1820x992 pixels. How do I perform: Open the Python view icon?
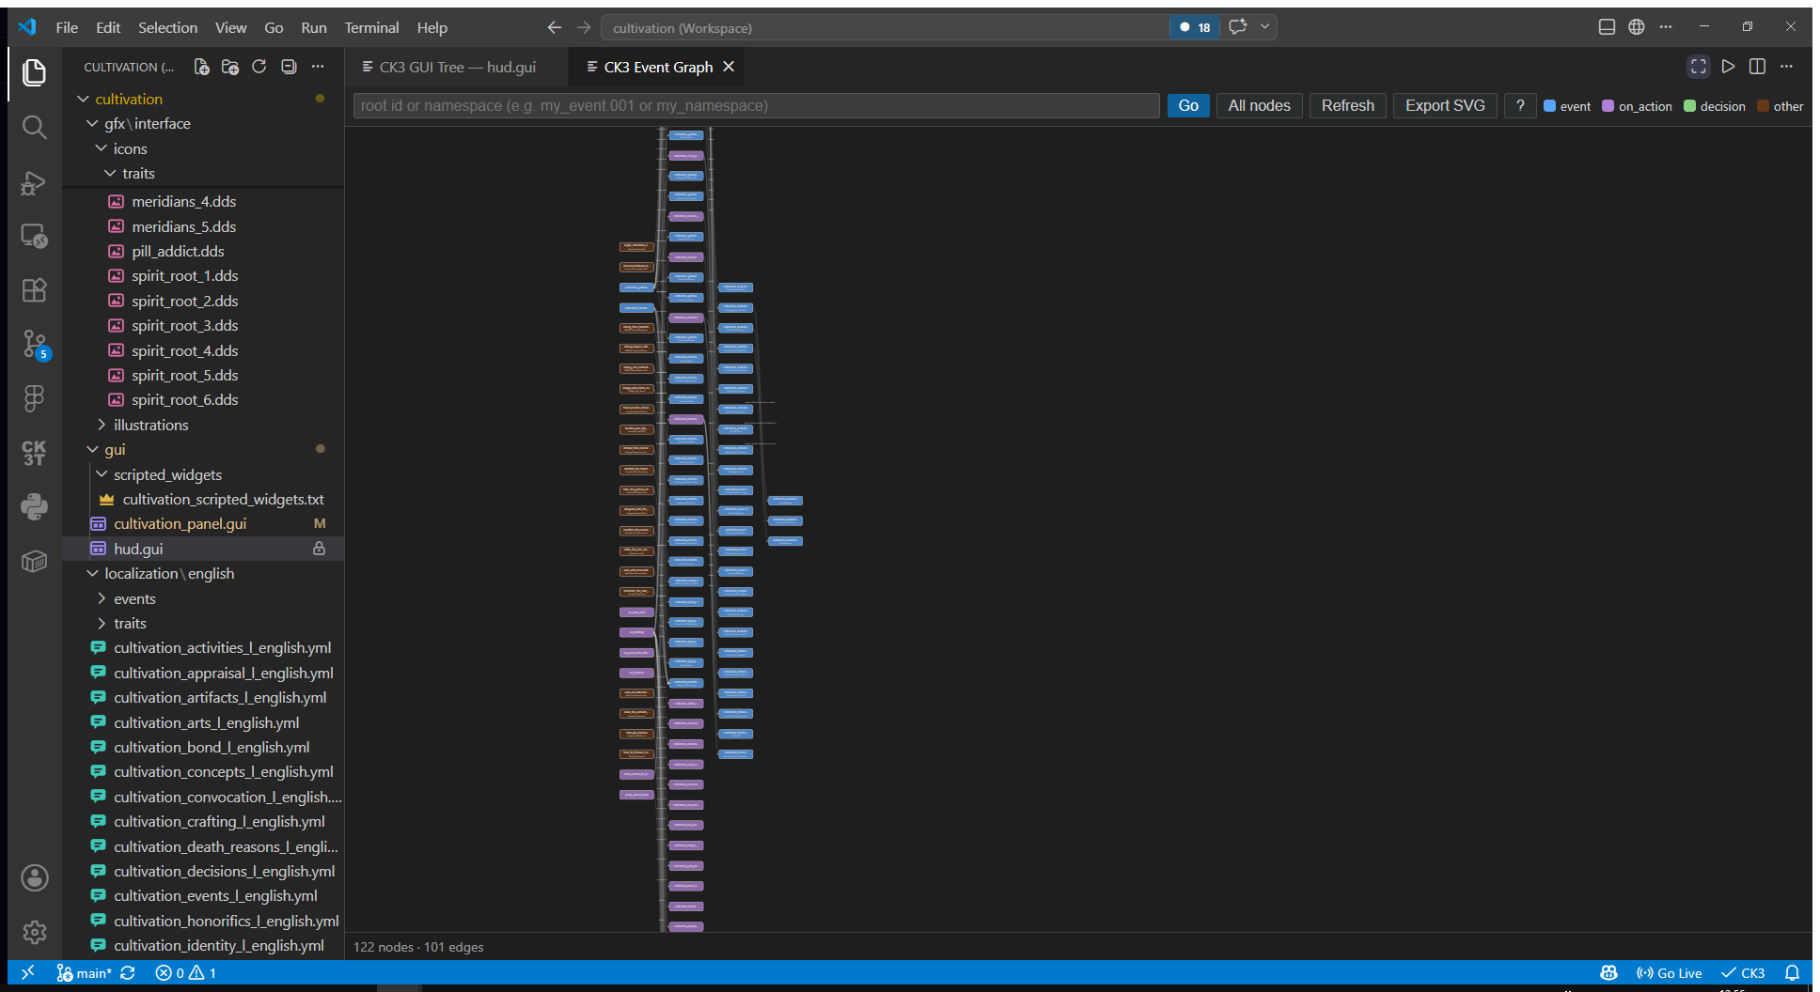[35, 507]
